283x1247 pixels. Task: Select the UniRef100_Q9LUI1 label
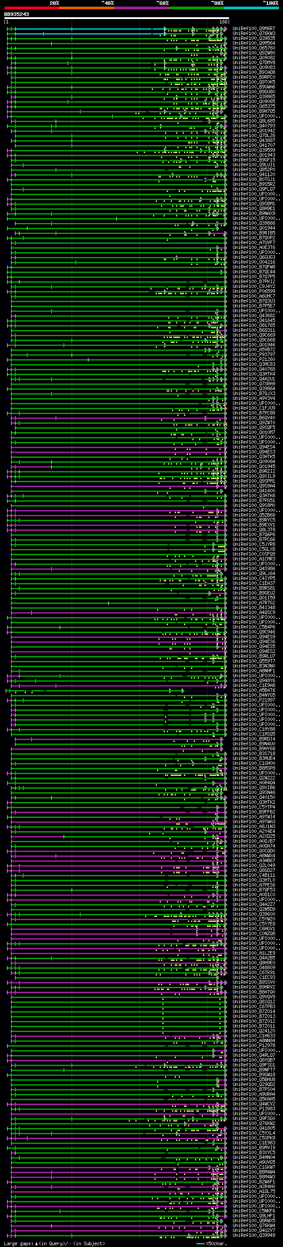point(254,165)
